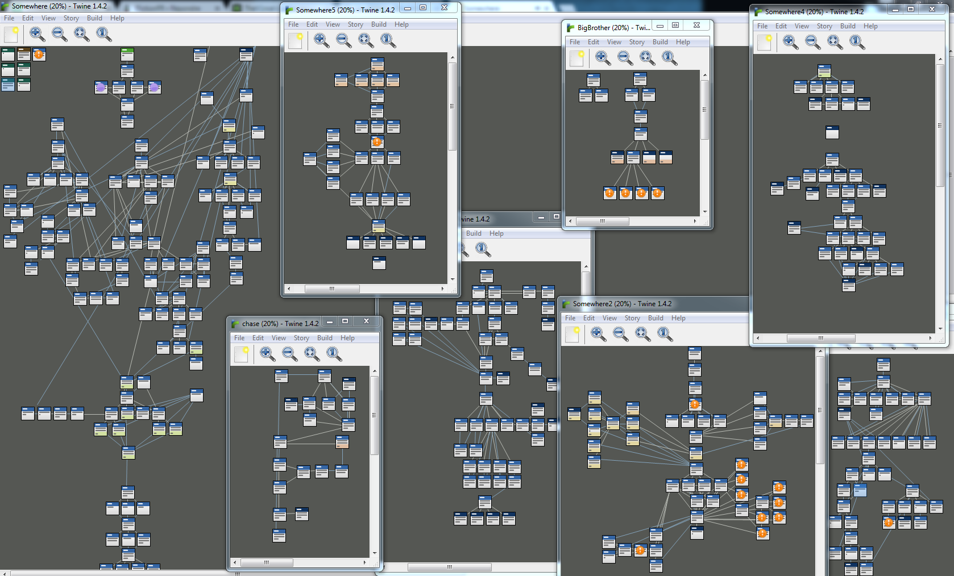Open Story menu in Somewhere5 window
Image resolution: width=954 pixels, height=576 pixels.
pyautogui.click(x=355, y=24)
